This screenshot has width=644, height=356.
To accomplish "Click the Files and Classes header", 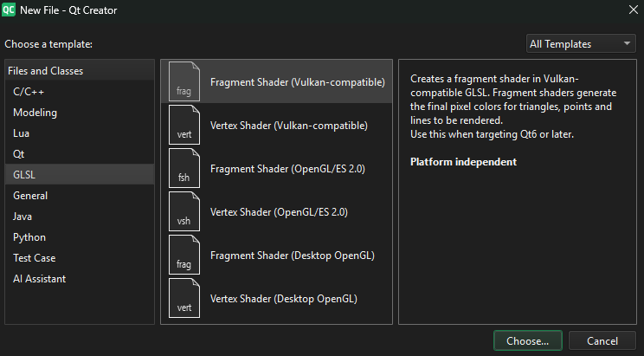I will tap(80, 71).
